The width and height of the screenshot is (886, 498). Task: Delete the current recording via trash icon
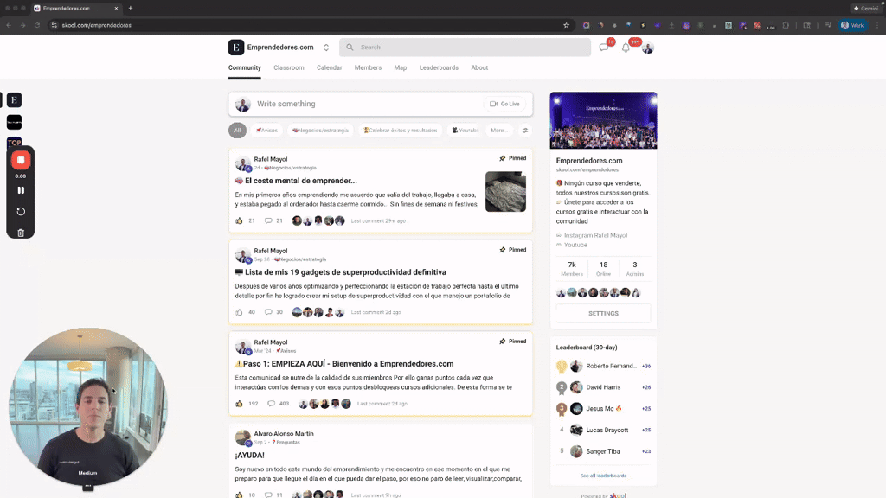tap(19, 232)
